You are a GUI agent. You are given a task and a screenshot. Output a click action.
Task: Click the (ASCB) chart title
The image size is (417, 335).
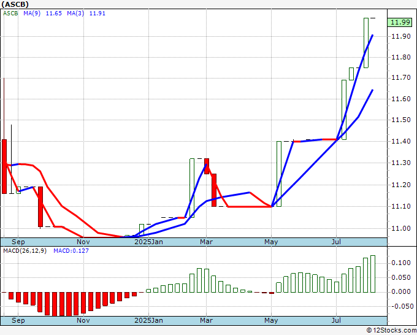(x=15, y=4)
